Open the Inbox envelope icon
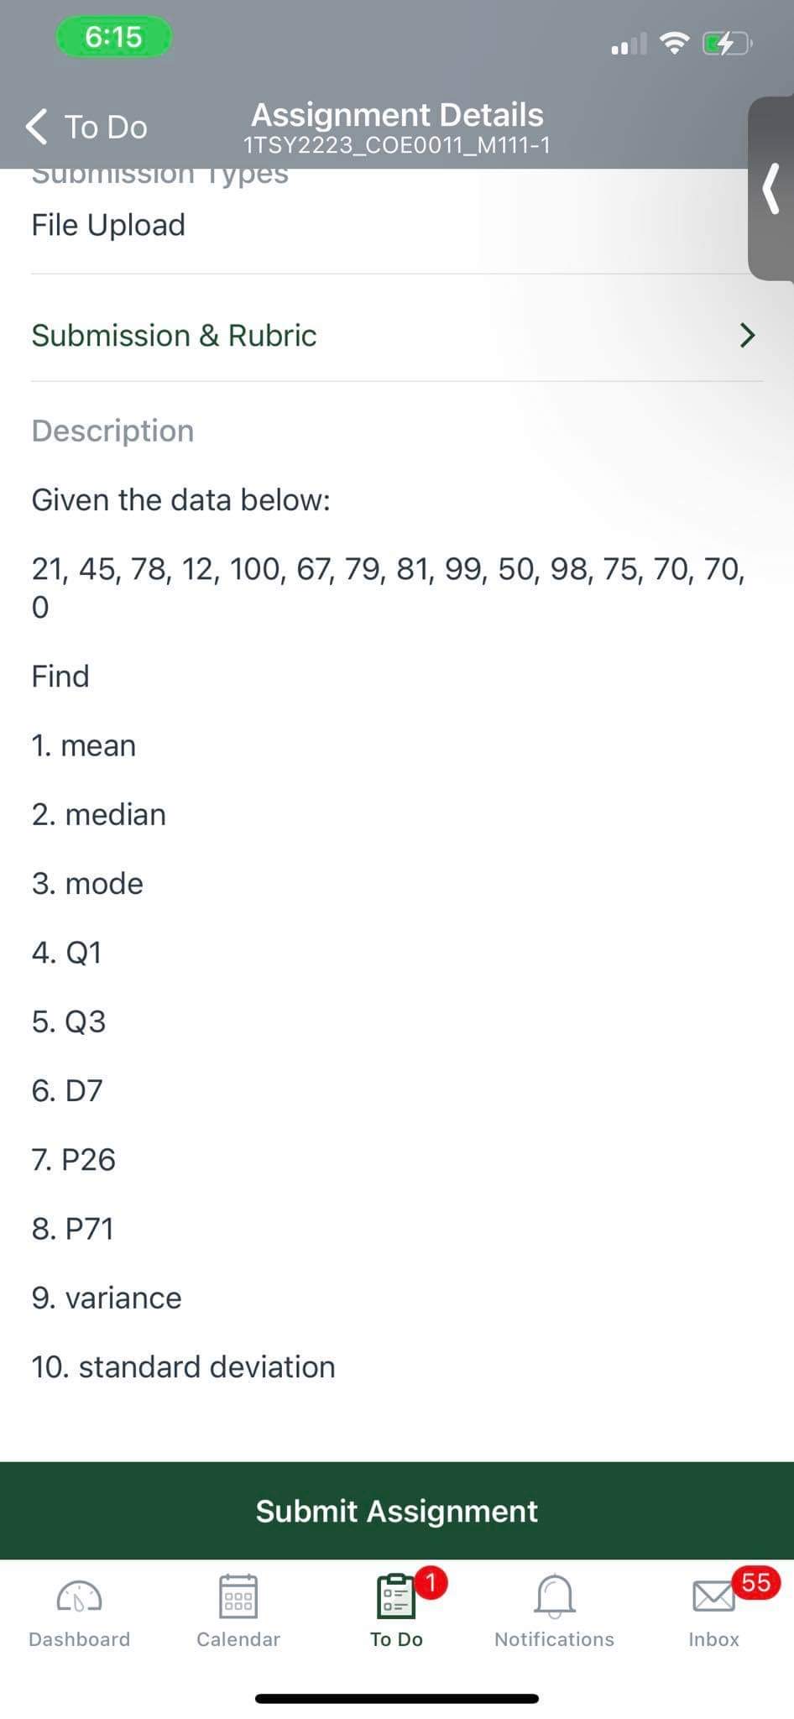 [x=713, y=1595]
